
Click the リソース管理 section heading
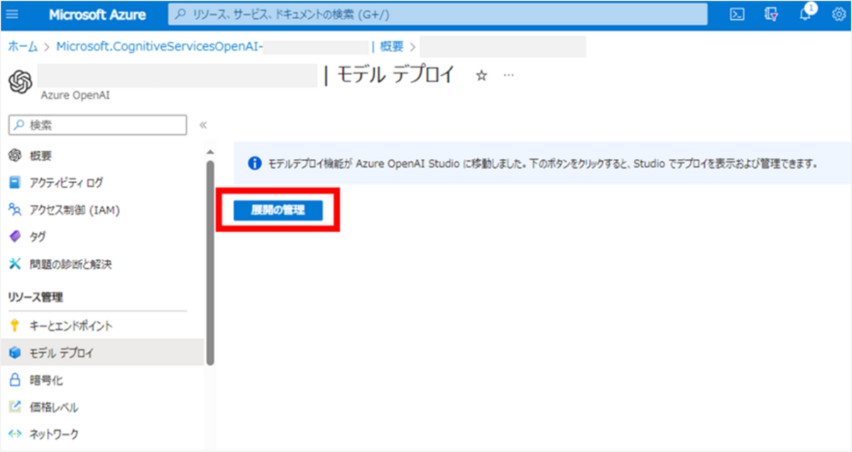coord(35,297)
